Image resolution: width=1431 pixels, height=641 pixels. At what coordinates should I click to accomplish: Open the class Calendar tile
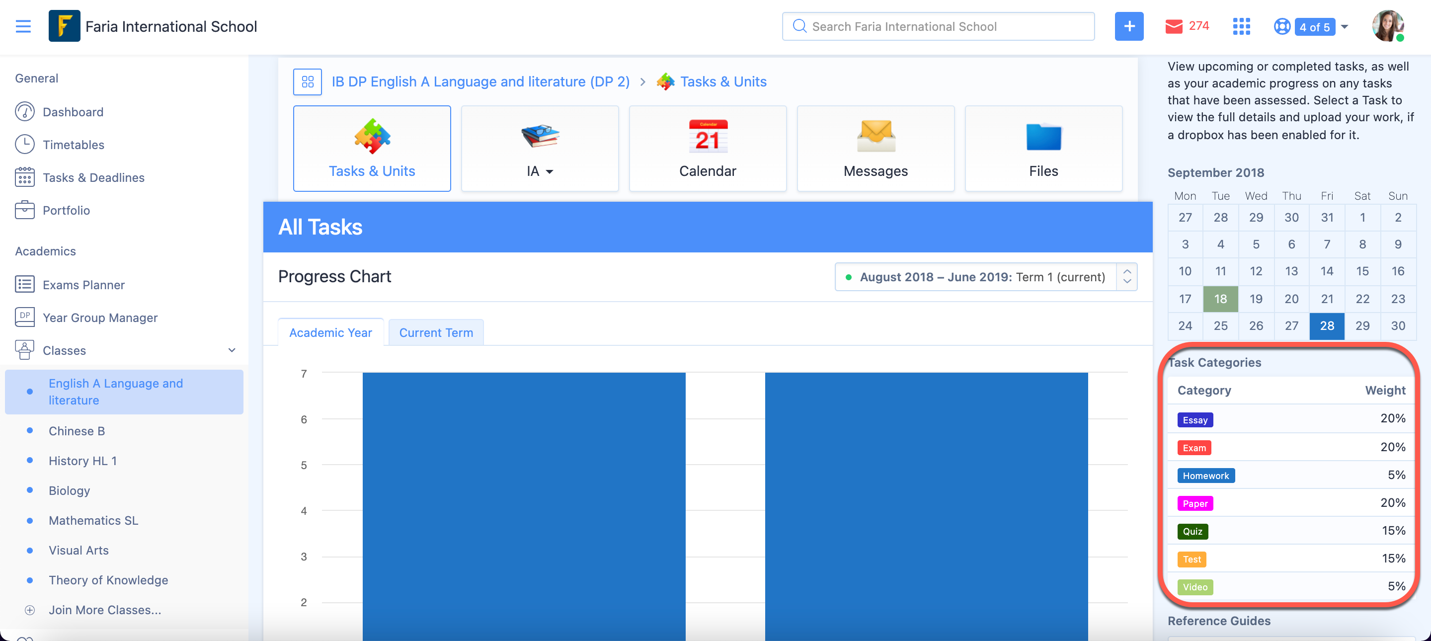pyautogui.click(x=708, y=148)
